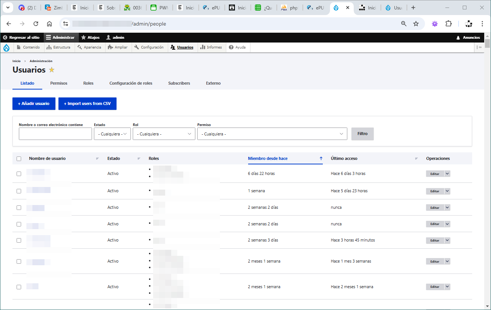Click the Drupal logo in admin toolbar

[6, 47]
